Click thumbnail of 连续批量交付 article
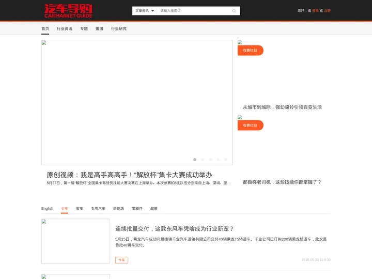372x279 pixels. pos(75,241)
